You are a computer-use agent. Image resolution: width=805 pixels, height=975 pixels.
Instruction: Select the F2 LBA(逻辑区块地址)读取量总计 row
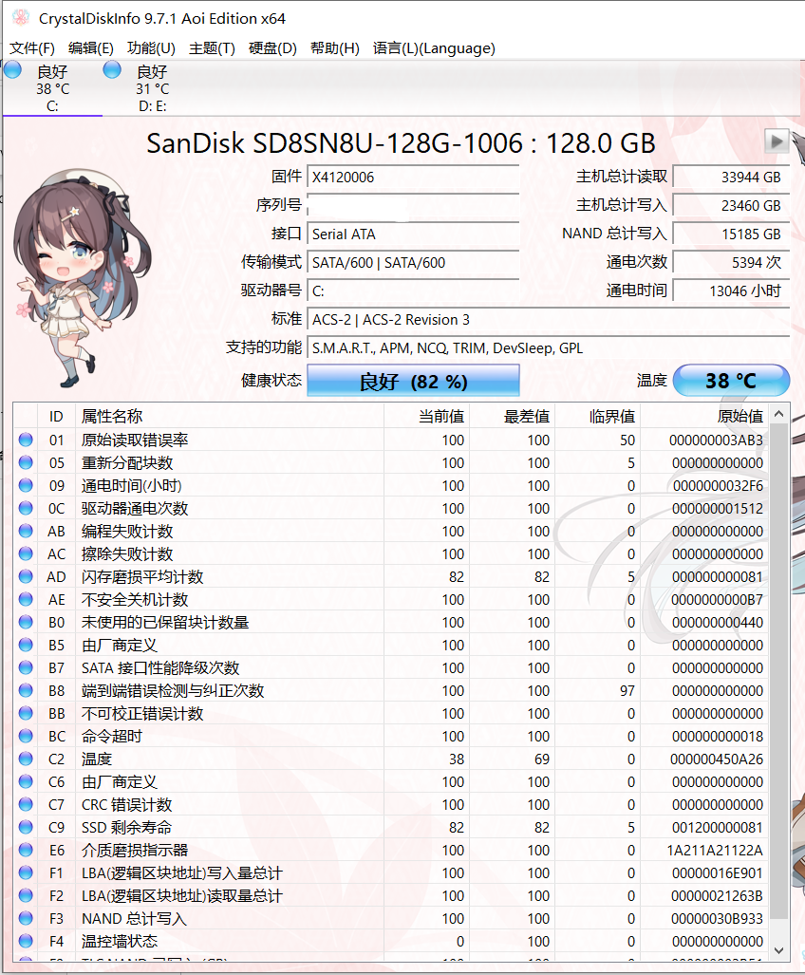tap(391, 895)
